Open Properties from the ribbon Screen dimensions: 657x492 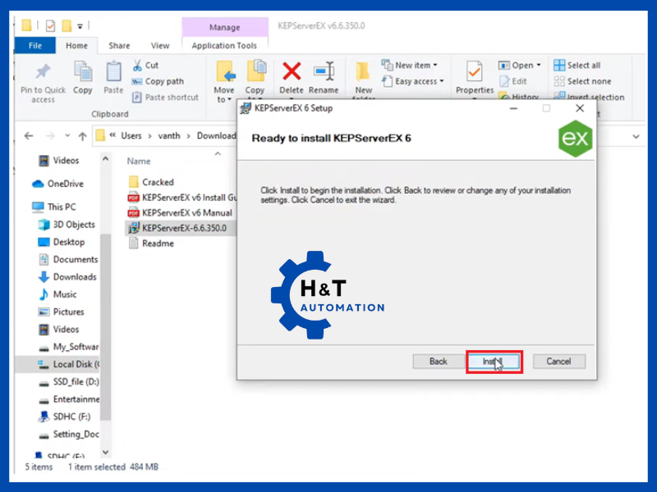click(x=475, y=74)
